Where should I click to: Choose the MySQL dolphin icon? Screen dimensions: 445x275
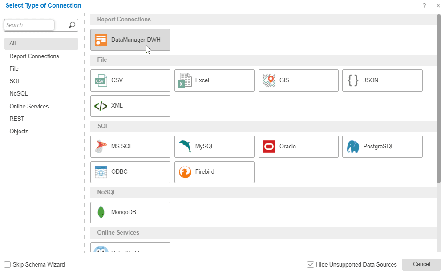coord(185,147)
